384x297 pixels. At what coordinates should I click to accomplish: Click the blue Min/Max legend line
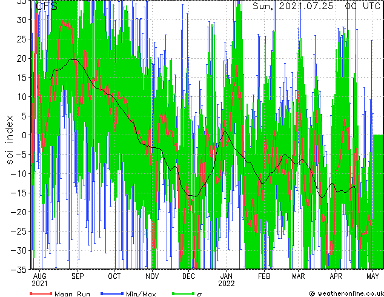click(112, 293)
